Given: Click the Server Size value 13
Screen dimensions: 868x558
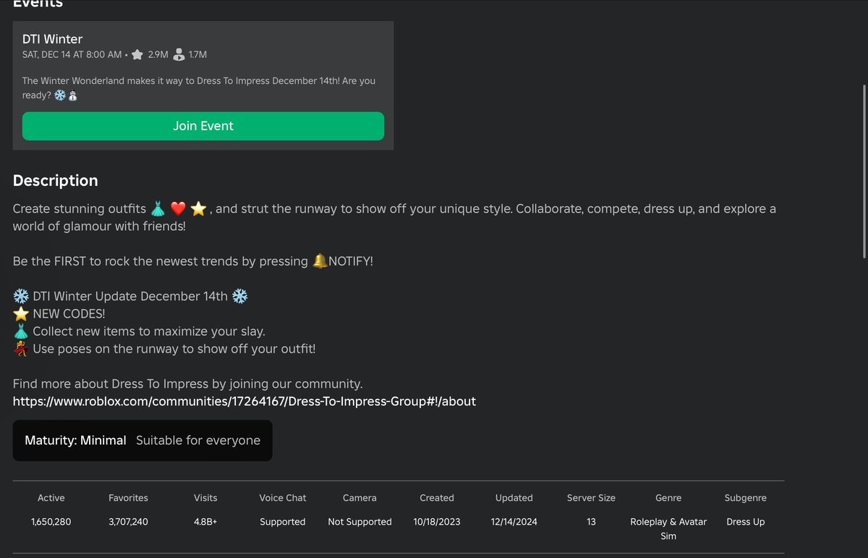Looking at the screenshot, I should 591,522.
